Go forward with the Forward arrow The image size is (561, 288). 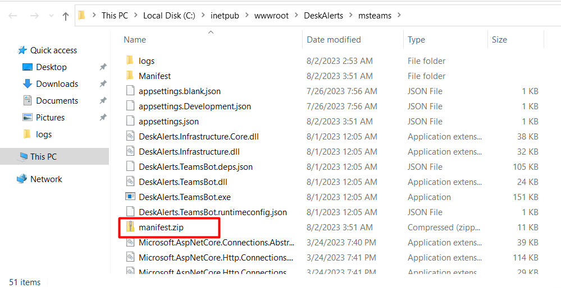pos(34,16)
